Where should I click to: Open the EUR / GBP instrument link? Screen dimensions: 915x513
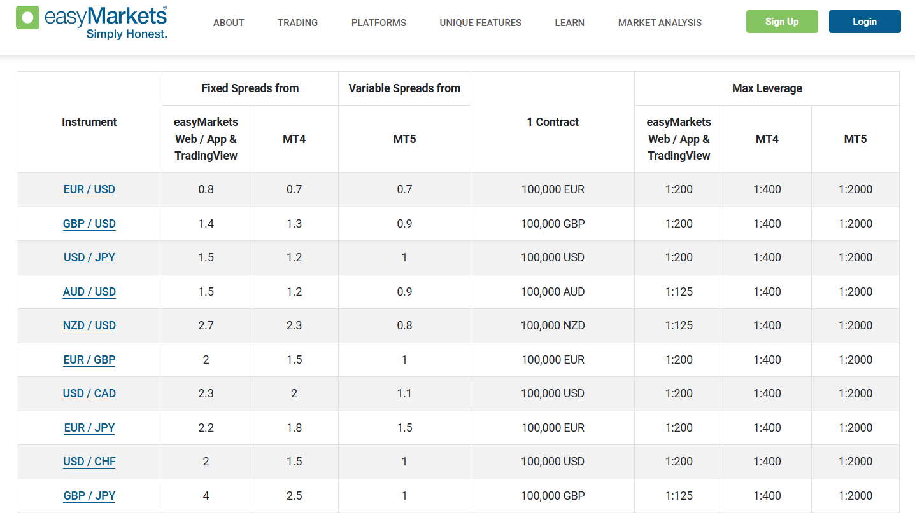[89, 360]
